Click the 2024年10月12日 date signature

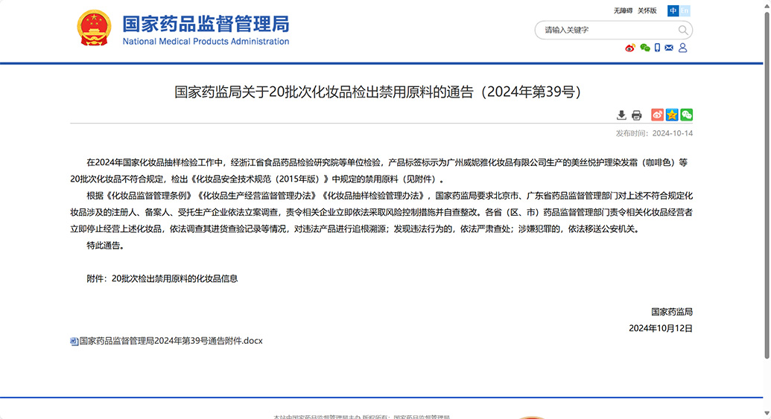coord(660,328)
